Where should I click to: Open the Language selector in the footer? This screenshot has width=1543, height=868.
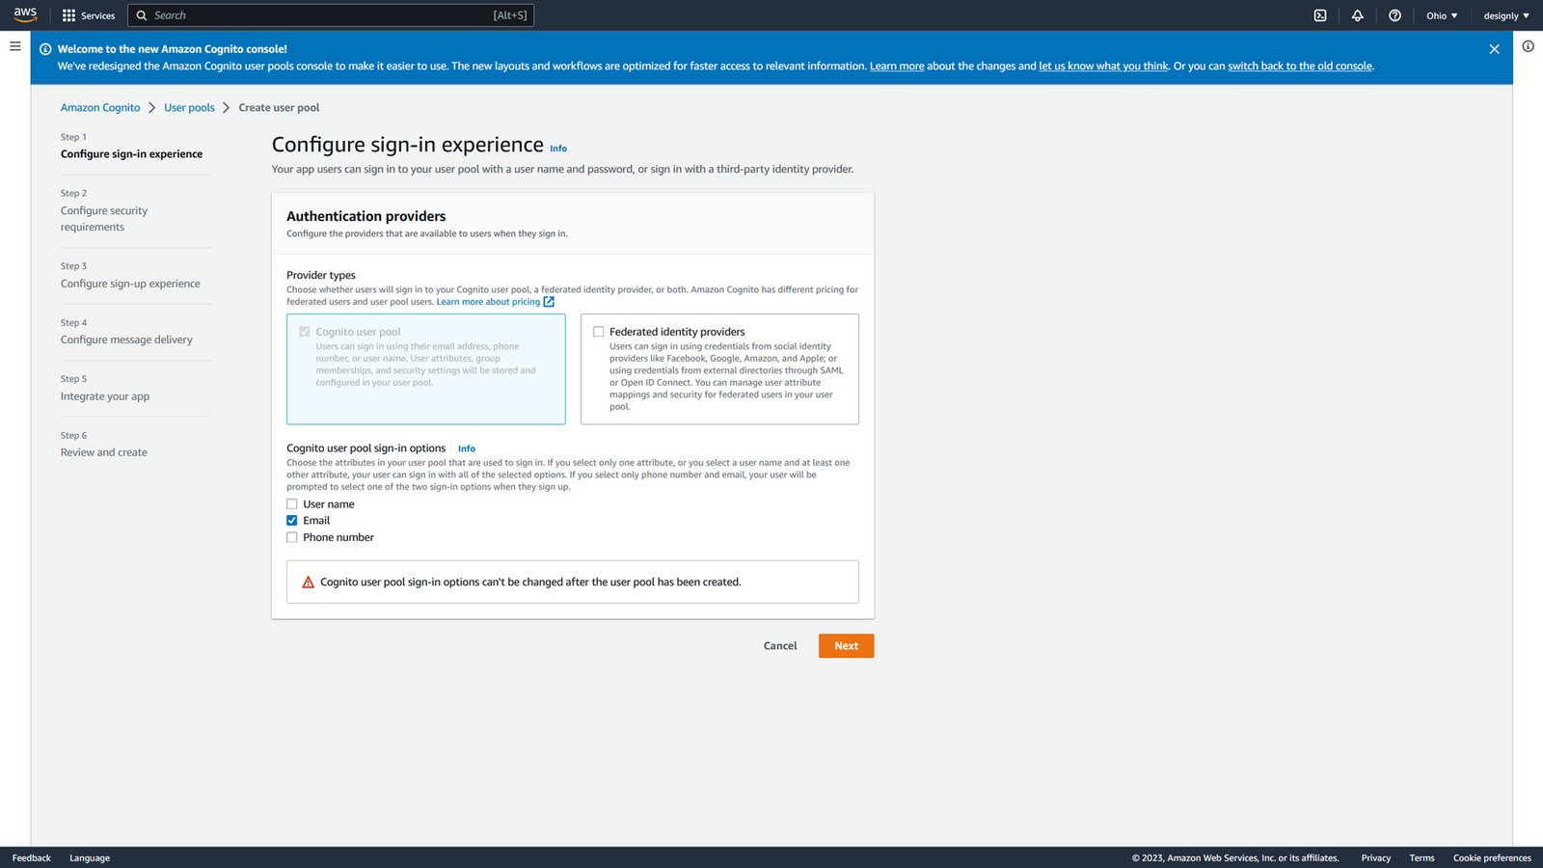[89, 857]
